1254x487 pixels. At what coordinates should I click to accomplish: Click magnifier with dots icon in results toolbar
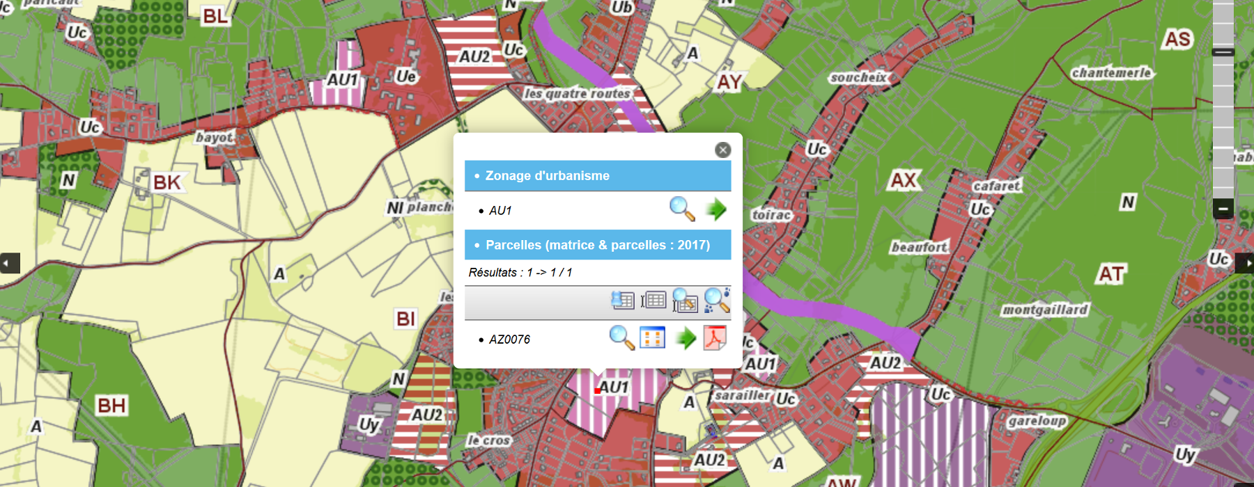(x=716, y=301)
